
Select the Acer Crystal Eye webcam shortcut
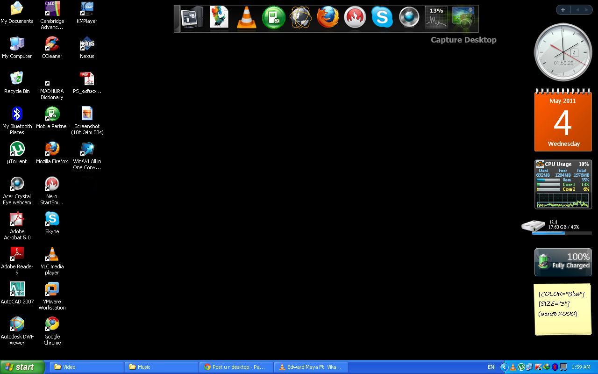click(17, 191)
